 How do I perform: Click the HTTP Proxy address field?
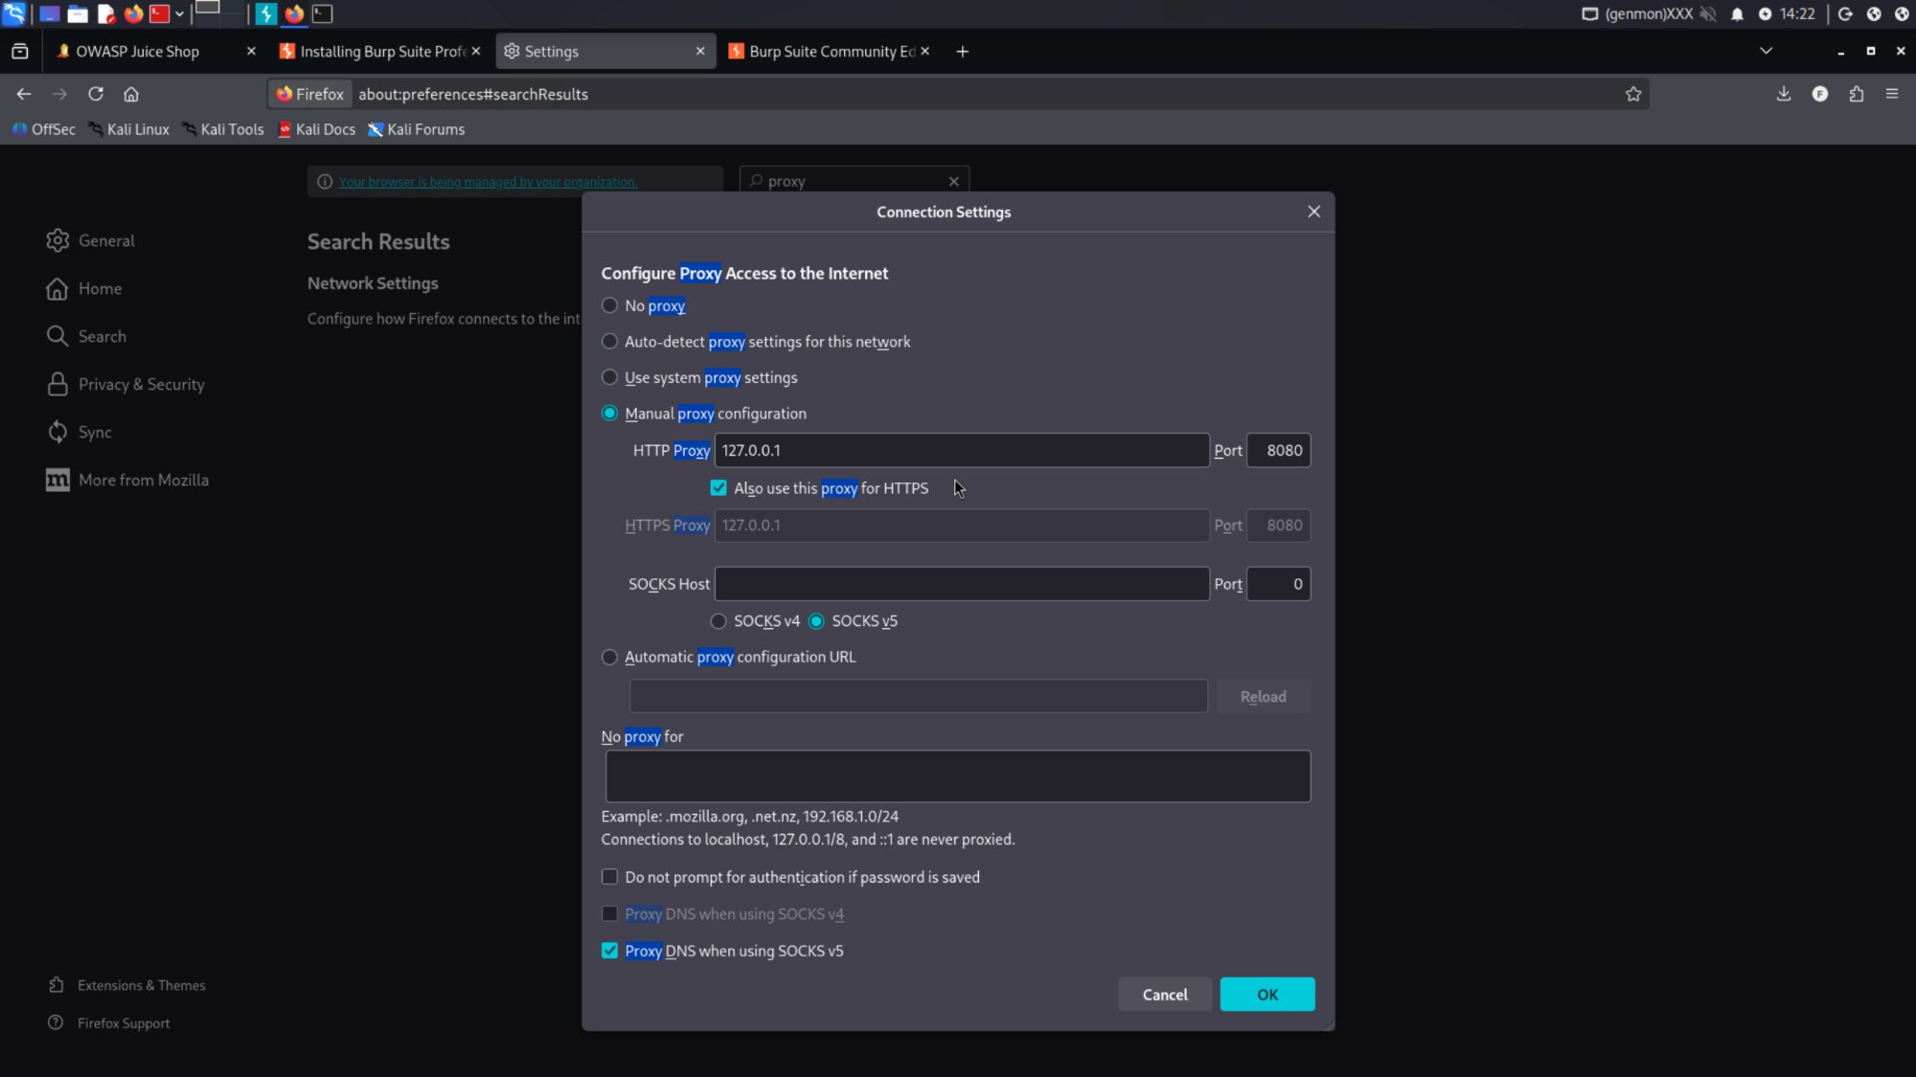point(962,450)
